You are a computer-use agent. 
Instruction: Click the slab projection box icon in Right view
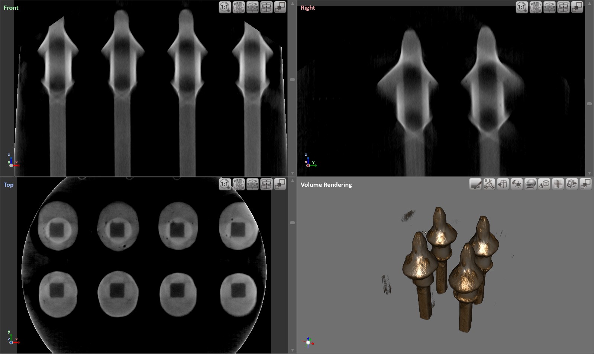point(563,7)
